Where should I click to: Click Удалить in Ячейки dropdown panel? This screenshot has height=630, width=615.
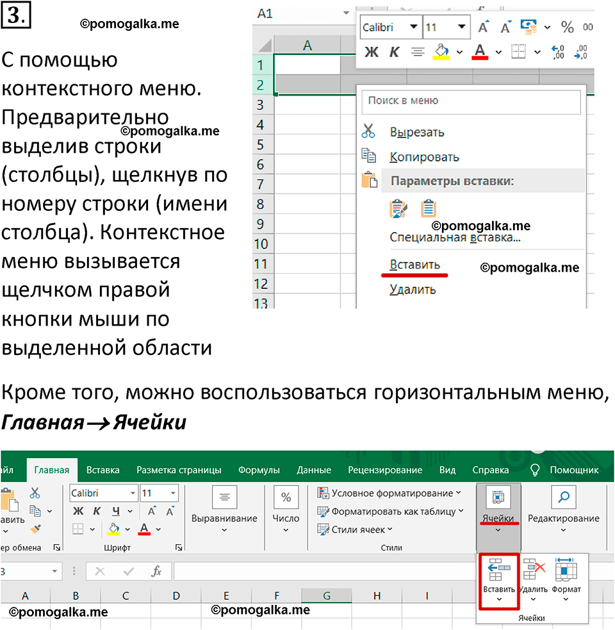coord(534,581)
